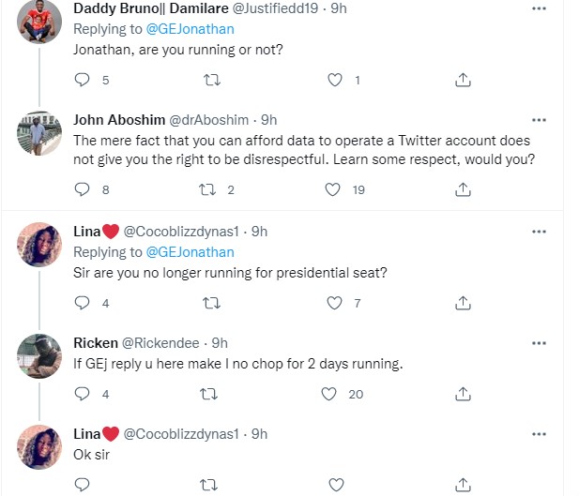The image size is (579, 496).
Task: Like Daddy Bruno's tweet
Action: pos(335,81)
